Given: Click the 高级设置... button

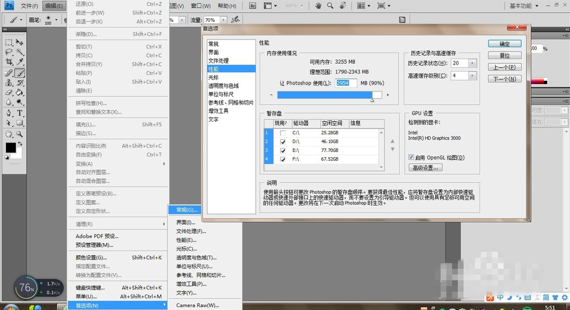Looking at the screenshot, I should click(x=425, y=168).
